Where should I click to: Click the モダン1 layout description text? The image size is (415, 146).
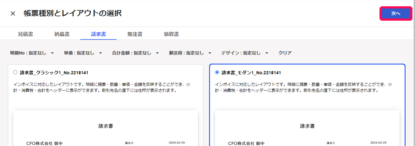[303, 88]
